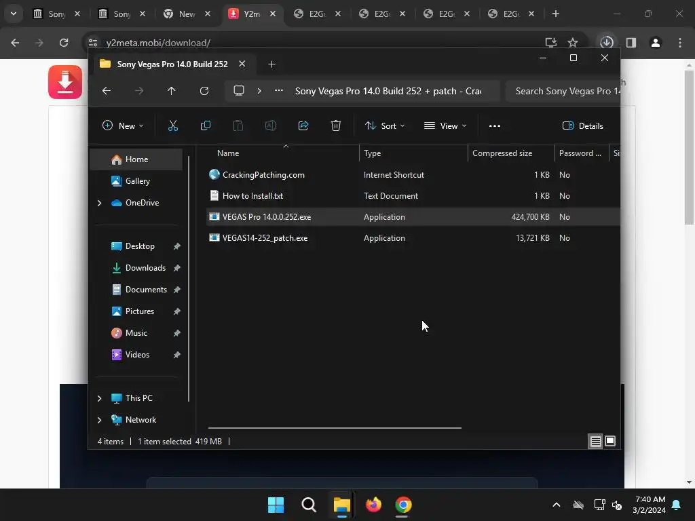Viewport: 695px width, 521px height.
Task: Switch to the first E2G Chrome tab
Action: (x=316, y=14)
